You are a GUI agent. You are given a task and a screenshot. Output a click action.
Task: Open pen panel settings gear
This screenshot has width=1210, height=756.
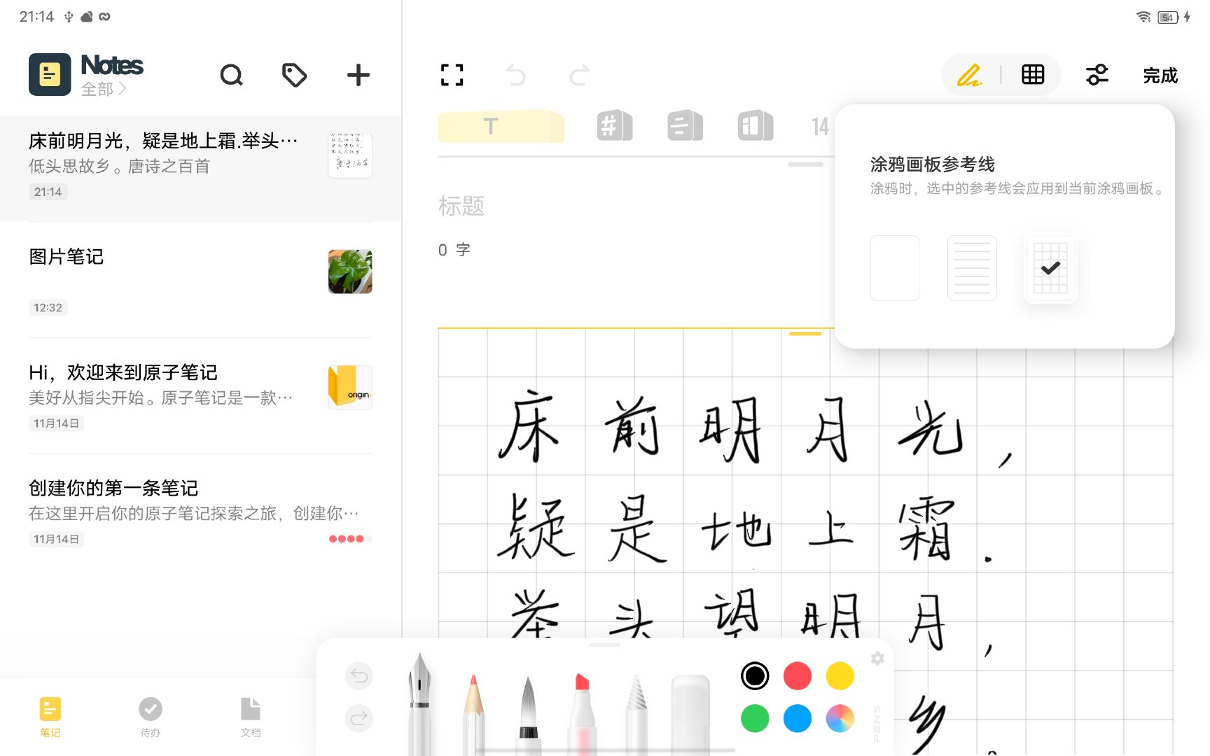pyautogui.click(x=877, y=658)
